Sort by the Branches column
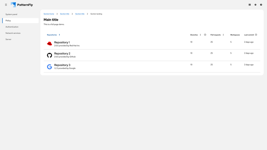 [x=194, y=35]
